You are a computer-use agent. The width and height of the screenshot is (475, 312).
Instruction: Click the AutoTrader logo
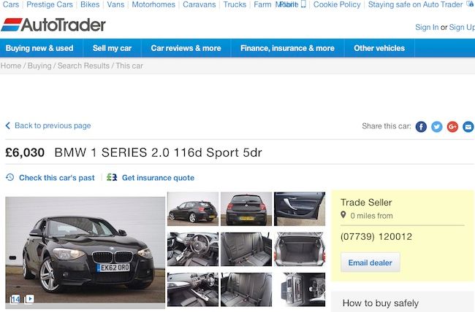click(53, 25)
